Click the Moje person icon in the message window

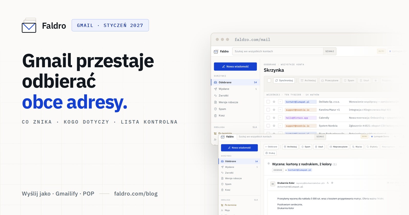(x=222, y=210)
